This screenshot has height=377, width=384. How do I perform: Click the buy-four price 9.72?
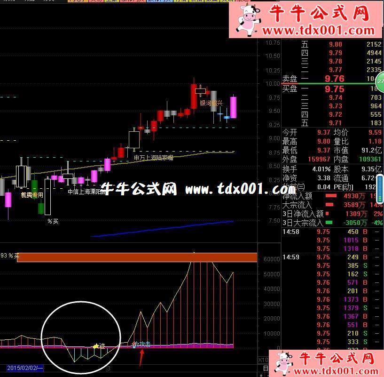336,114
